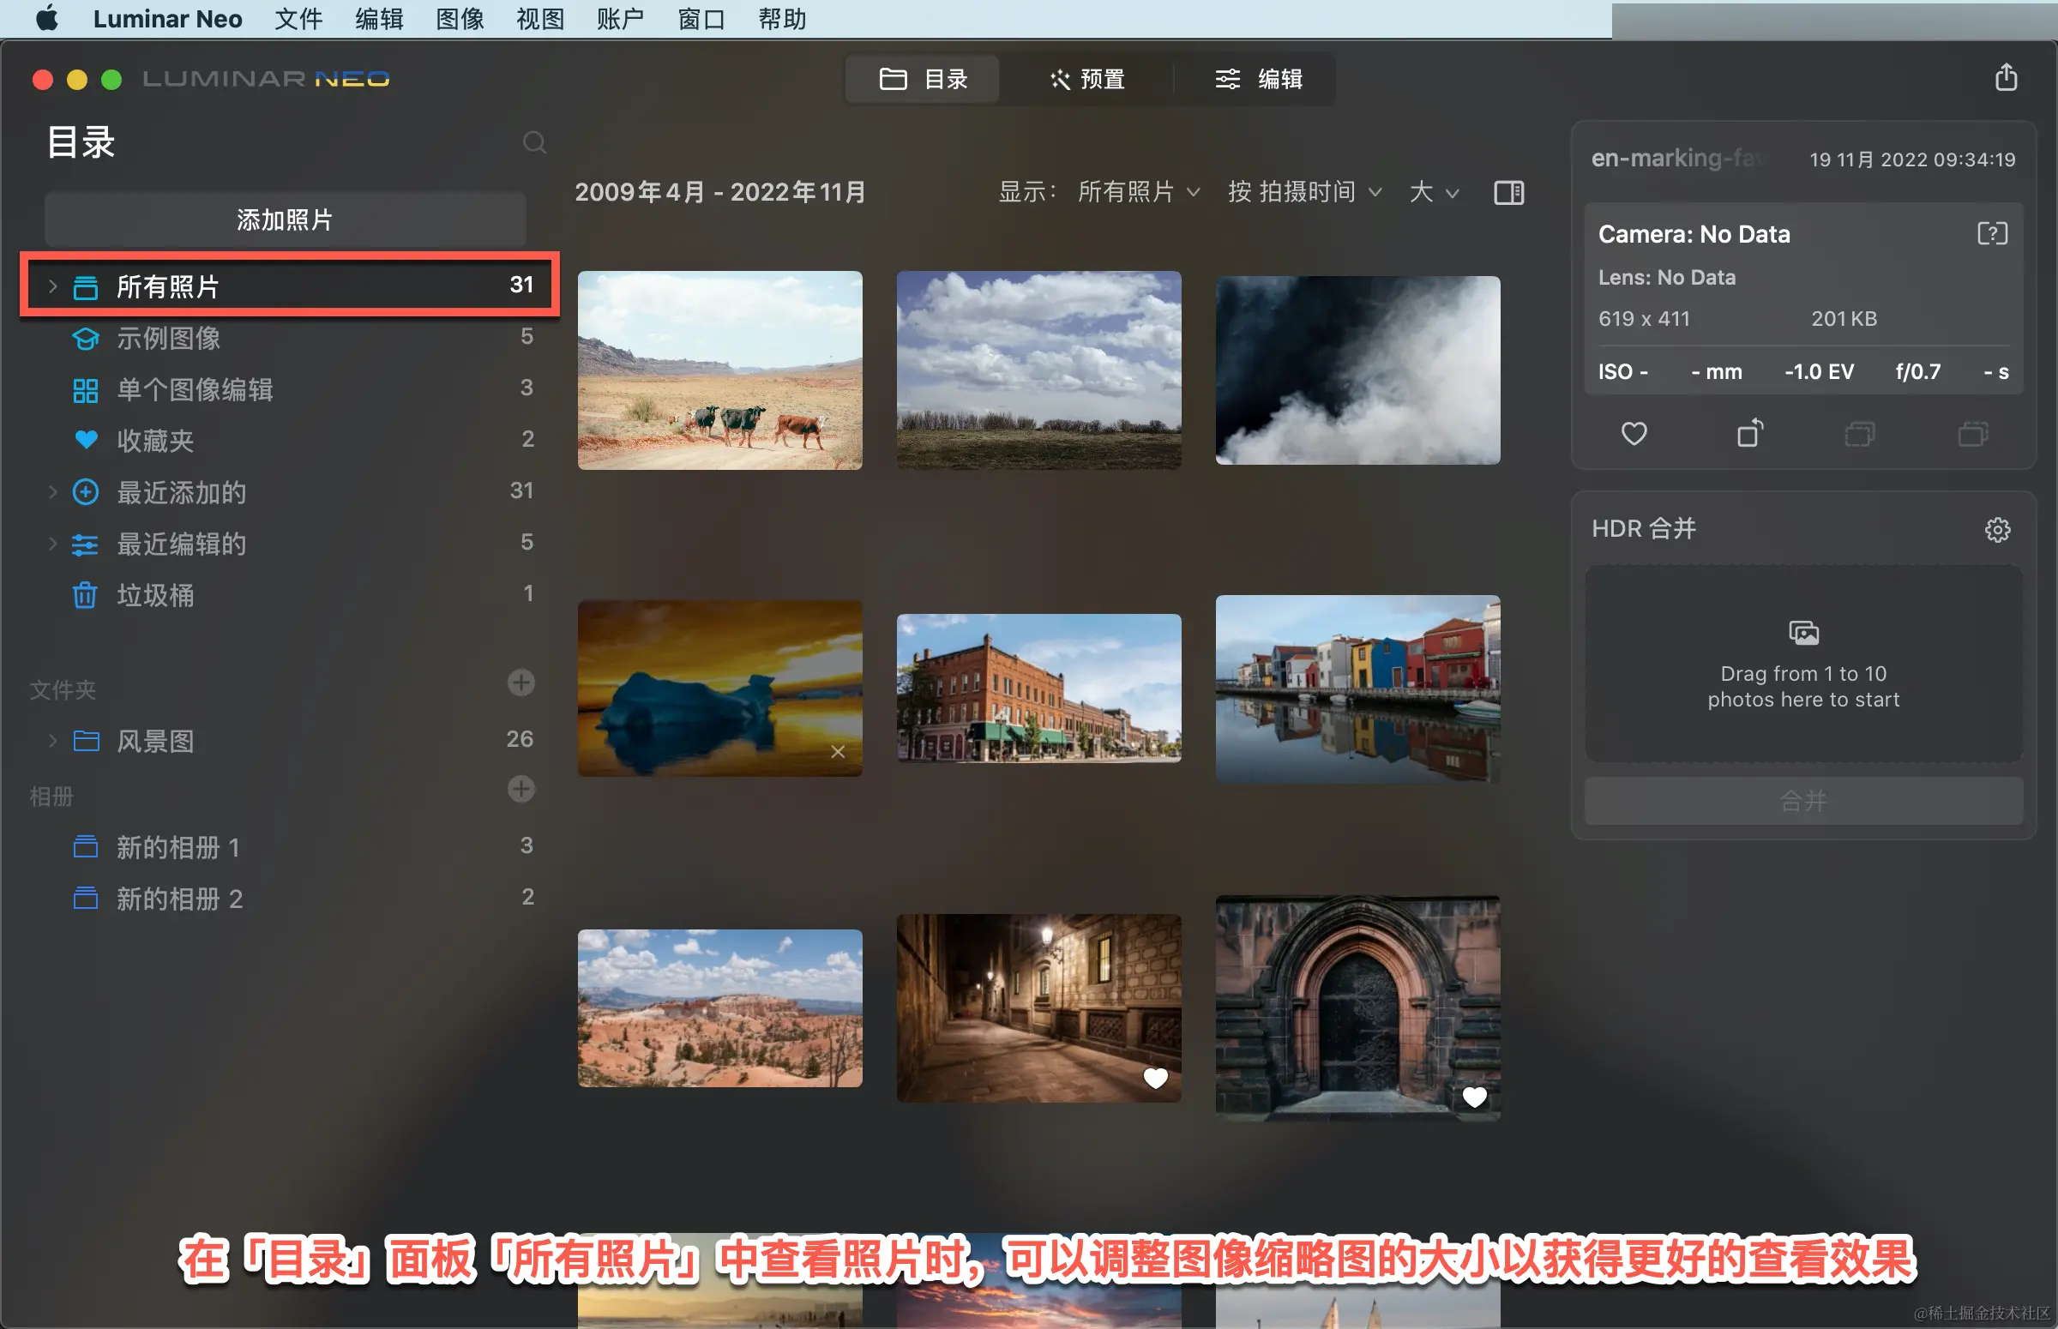This screenshot has height=1329, width=2058.
Task: Open the 图像 menu in menu bar
Action: [459, 19]
